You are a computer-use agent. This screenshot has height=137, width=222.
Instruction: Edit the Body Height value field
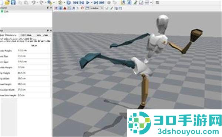[34, 50]
